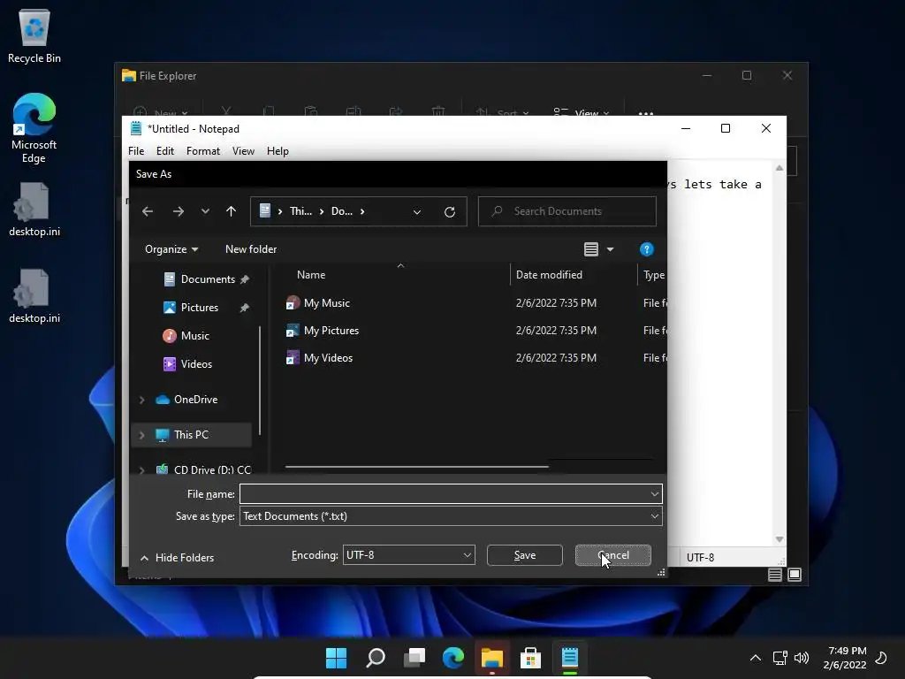Image resolution: width=905 pixels, height=679 pixels.
Task: Expand the CD Drive (D:) node
Action: [x=142, y=470]
